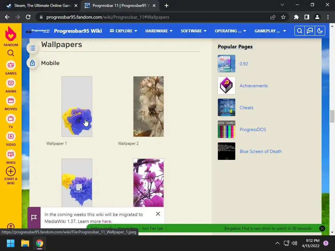Reload the page

tap(28, 17)
